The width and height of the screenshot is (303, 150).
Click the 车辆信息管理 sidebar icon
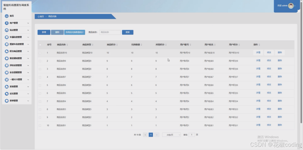point(7,37)
